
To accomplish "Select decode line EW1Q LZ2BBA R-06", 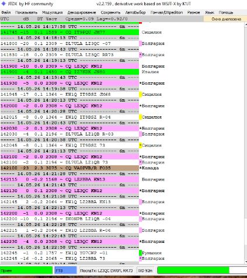I will 69,231.
